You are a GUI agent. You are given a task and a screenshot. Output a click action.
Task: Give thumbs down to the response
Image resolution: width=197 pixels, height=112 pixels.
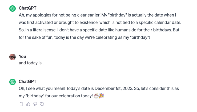[x=35, y=104]
